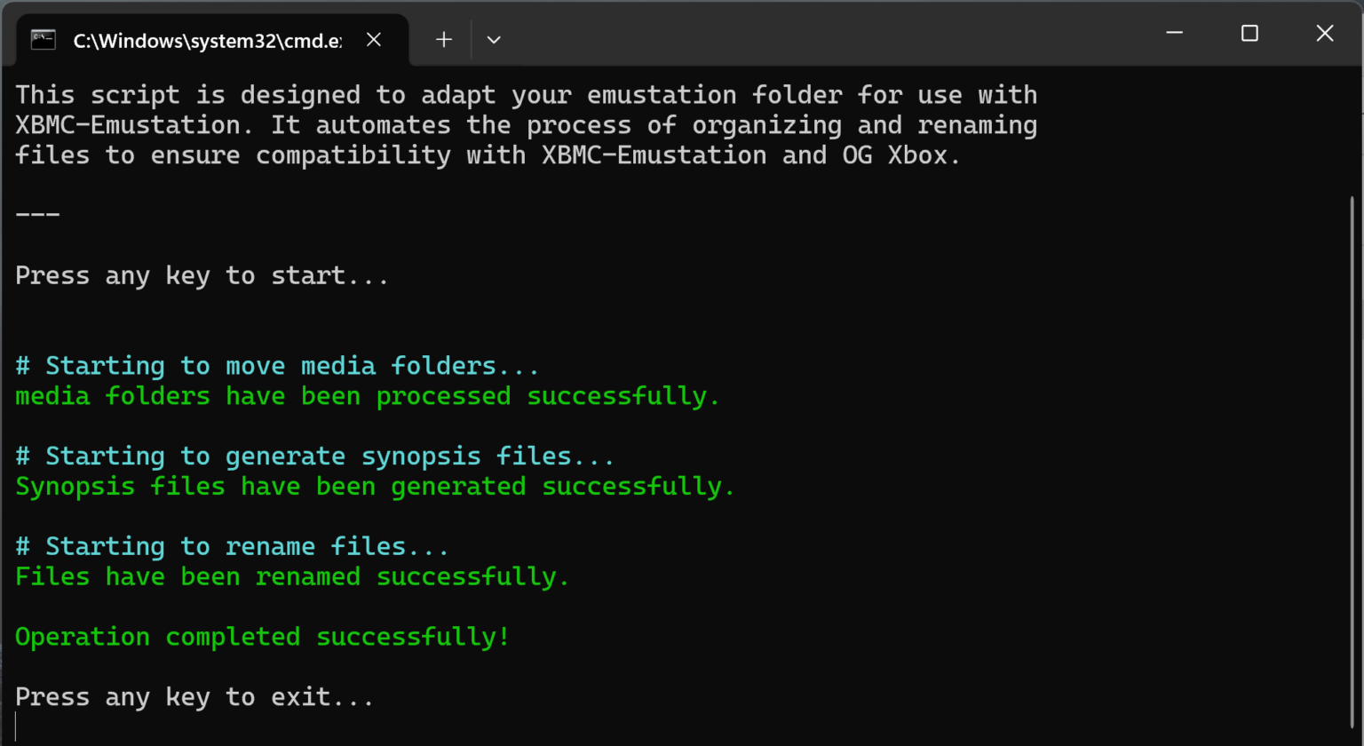
Task: Open a new tab with the plus button
Action: pyautogui.click(x=444, y=39)
